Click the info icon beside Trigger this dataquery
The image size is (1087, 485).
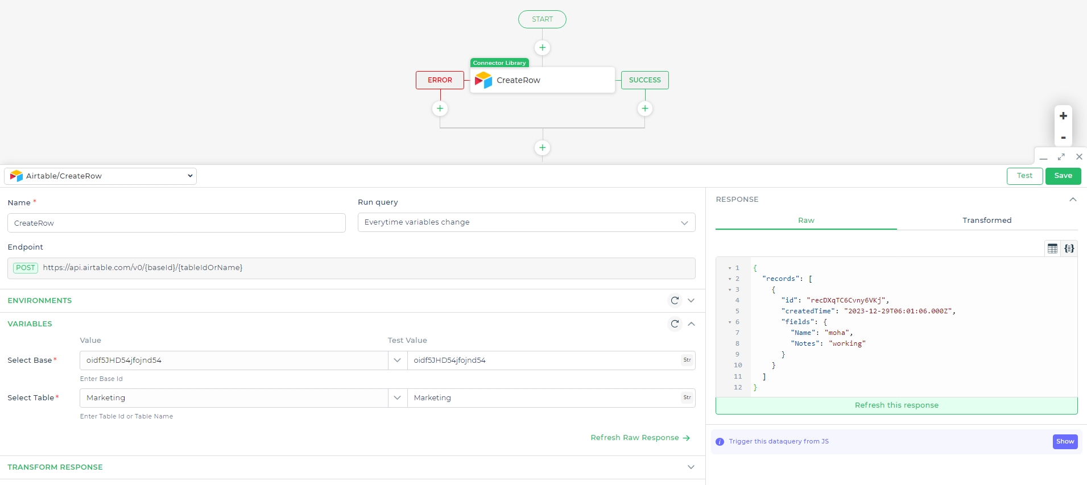pyautogui.click(x=720, y=442)
